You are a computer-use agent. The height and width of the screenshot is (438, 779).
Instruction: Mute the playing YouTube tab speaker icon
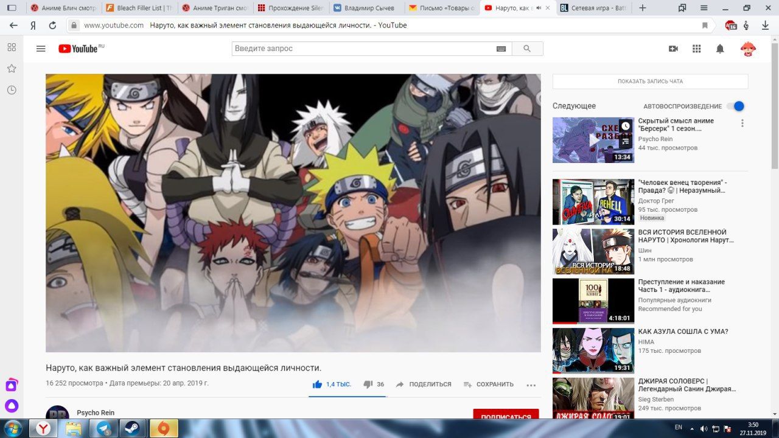539,8
